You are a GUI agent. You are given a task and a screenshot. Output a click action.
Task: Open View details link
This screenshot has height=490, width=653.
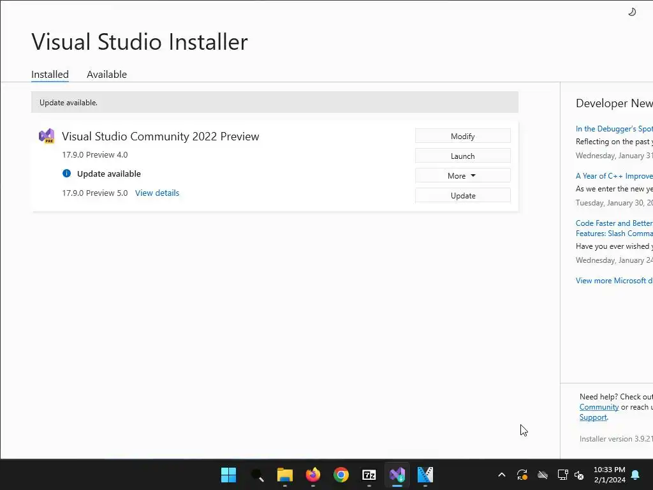(x=157, y=193)
